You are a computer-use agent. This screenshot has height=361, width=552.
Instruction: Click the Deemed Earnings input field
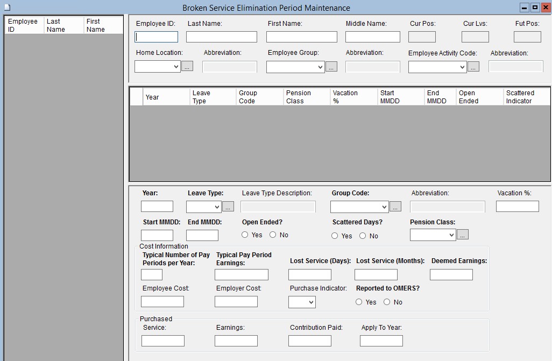pyautogui.click(x=451, y=275)
